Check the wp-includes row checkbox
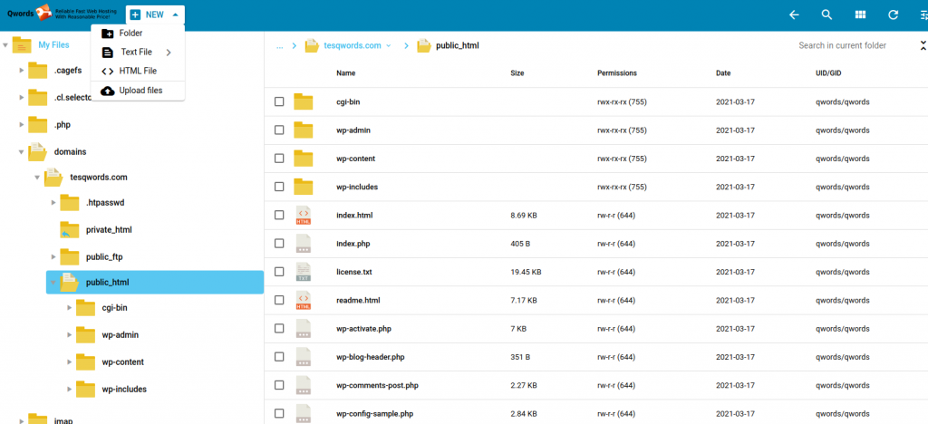 click(279, 187)
